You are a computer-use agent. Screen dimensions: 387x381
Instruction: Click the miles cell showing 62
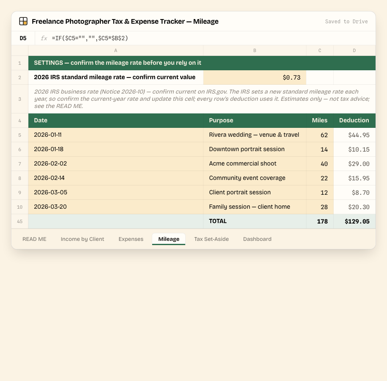pos(320,135)
